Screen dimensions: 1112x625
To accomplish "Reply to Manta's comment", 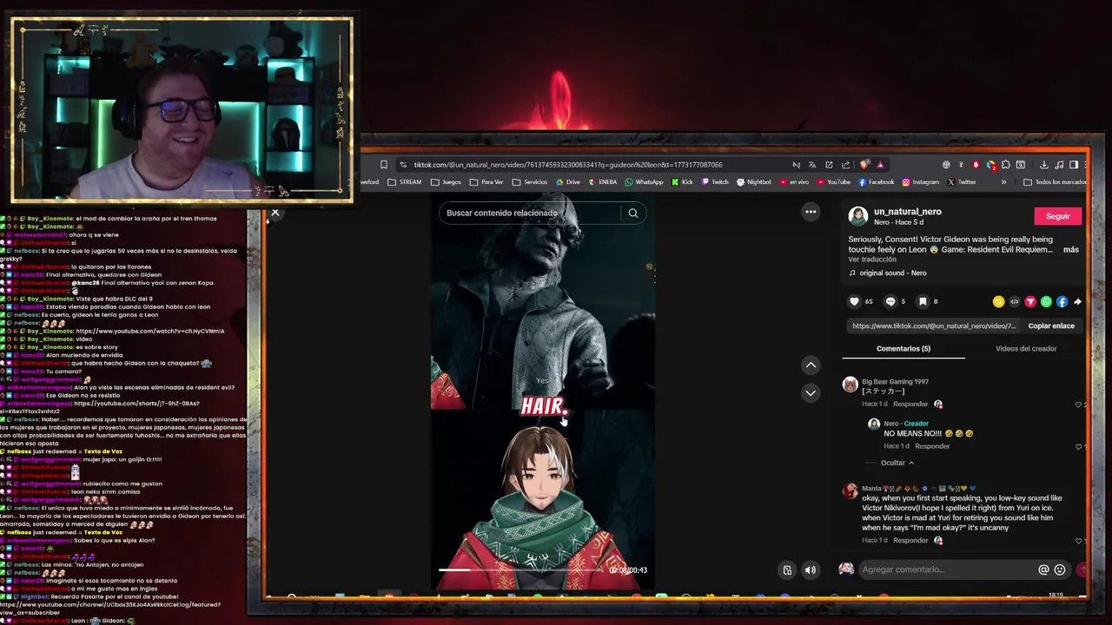I will point(910,541).
